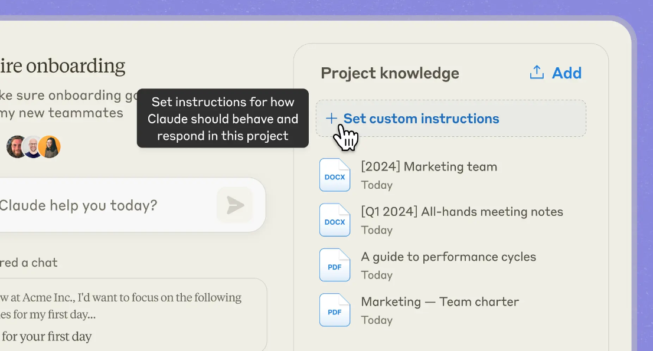This screenshot has width=653, height=351.
Task: Open [Q1 2024] All-hands meeting notes
Action: pyautogui.click(x=462, y=212)
